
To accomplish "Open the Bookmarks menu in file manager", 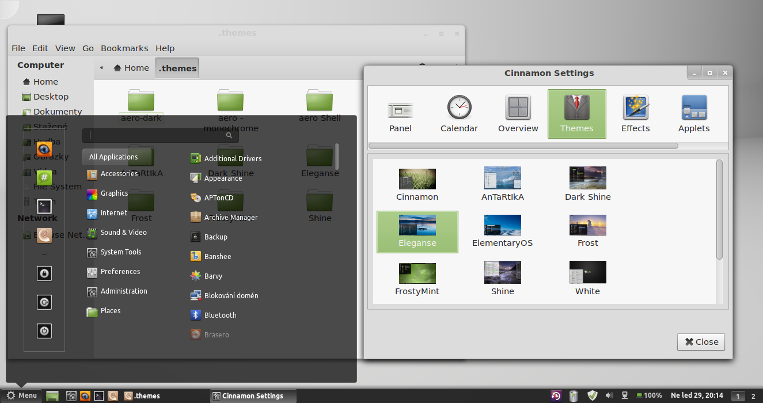I will pos(124,48).
